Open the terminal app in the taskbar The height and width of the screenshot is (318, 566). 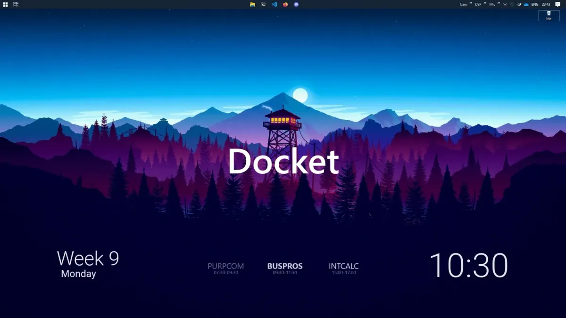point(263,4)
